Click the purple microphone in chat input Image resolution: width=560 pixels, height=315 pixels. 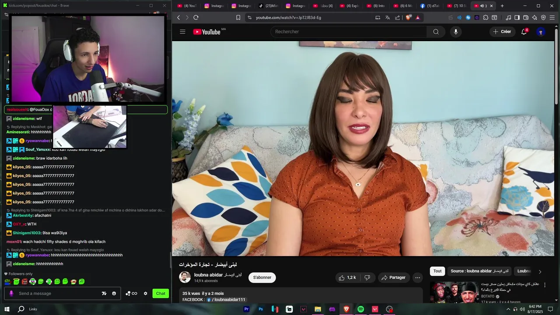11,294
